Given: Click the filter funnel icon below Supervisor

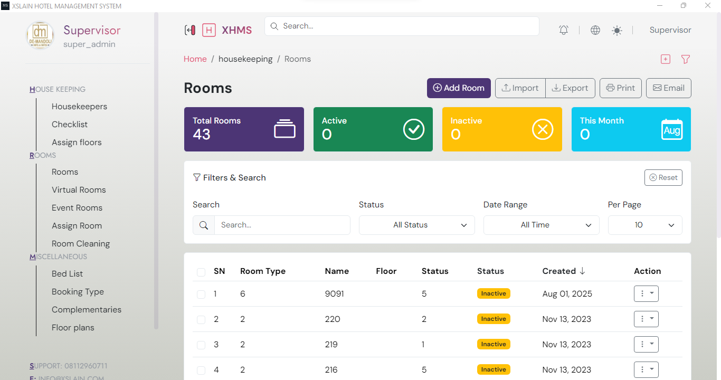Looking at the screenshot, I should point(685,59).
